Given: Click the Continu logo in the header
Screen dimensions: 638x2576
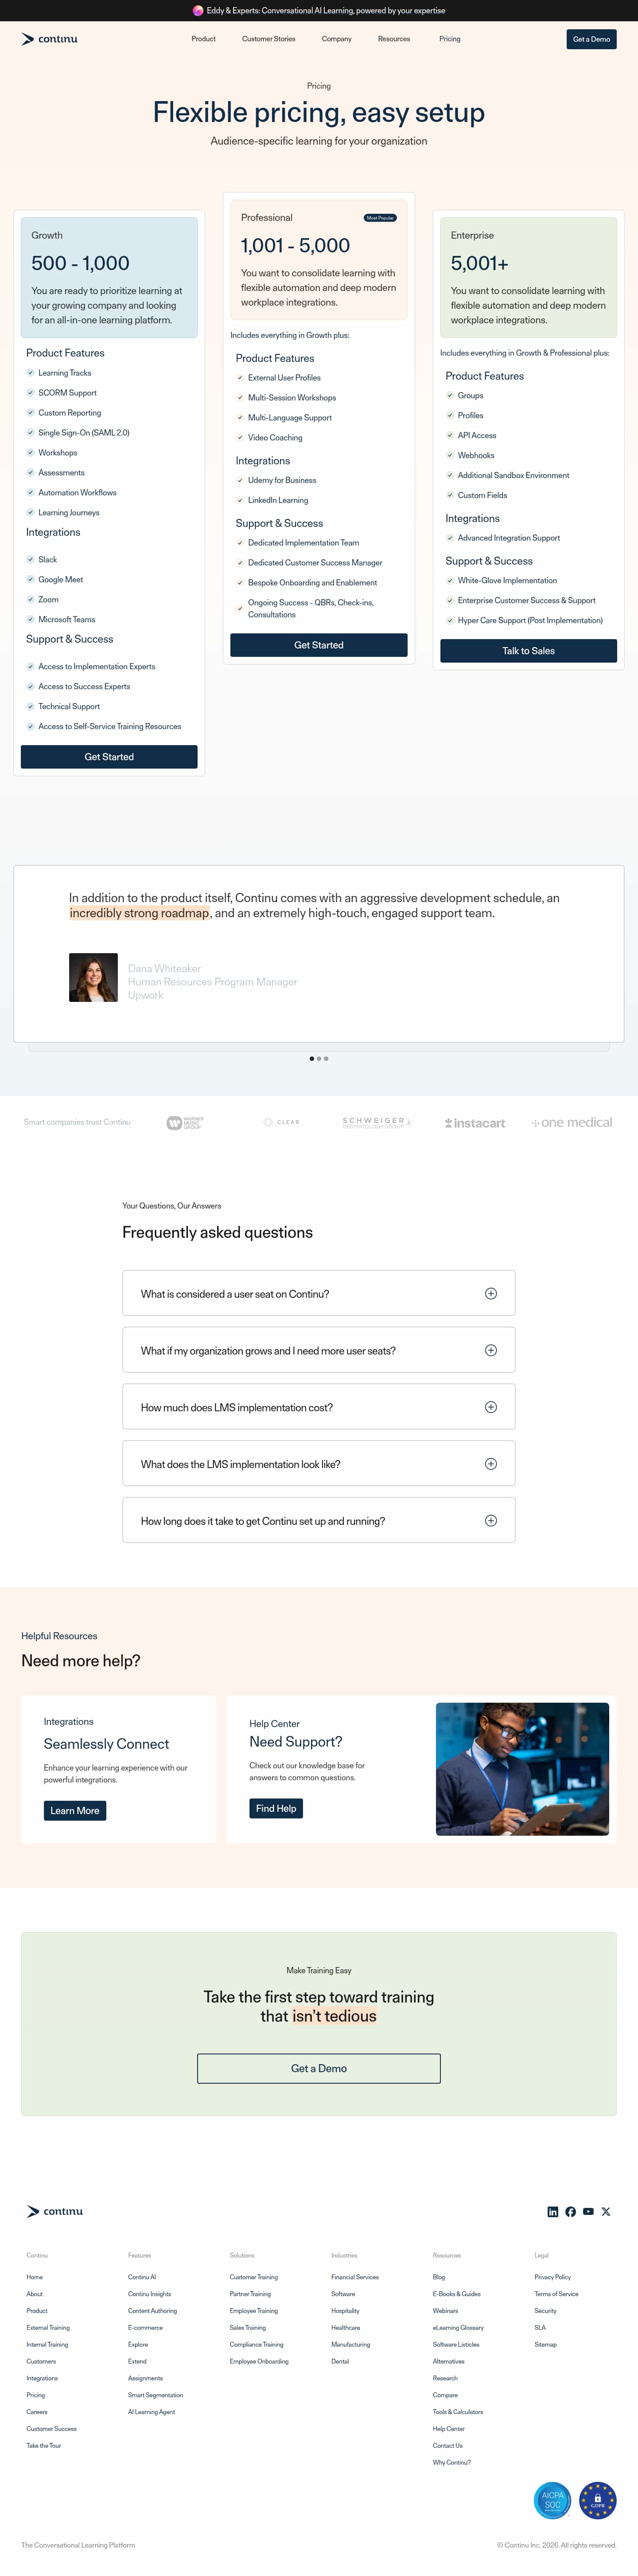Looking at the screenshot, I should [50, 39].
